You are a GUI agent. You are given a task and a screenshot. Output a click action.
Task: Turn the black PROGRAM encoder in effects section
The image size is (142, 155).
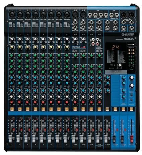(x=111, y=65)
